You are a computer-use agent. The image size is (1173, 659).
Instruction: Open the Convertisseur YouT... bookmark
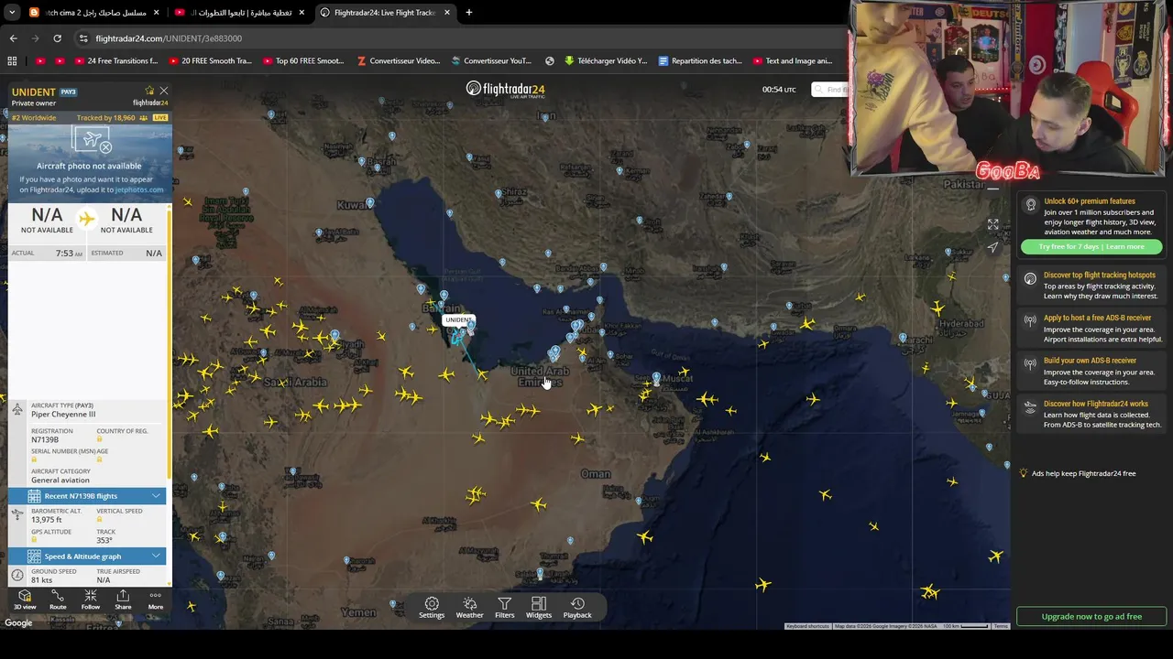[x=492, y=61]
